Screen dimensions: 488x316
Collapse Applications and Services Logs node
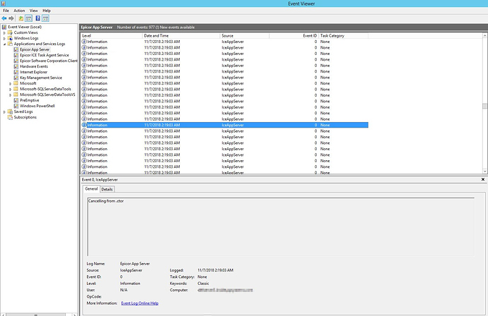click(x=4, y=44)
